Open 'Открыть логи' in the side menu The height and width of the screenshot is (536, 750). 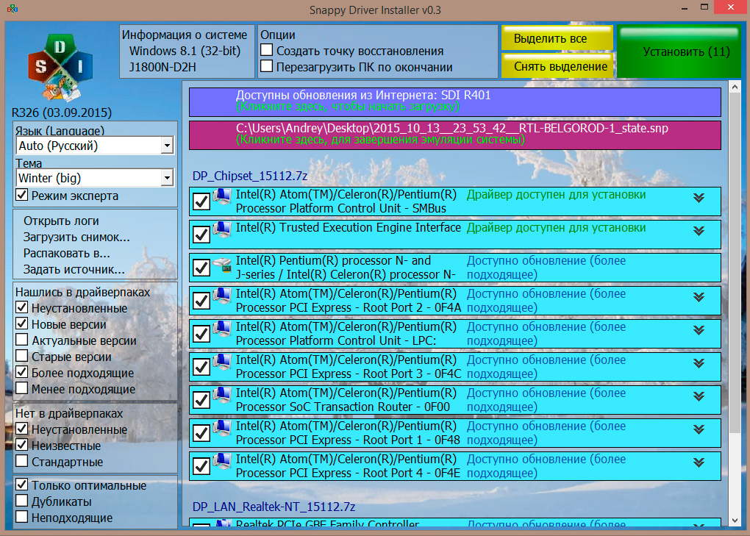[61, 221]
